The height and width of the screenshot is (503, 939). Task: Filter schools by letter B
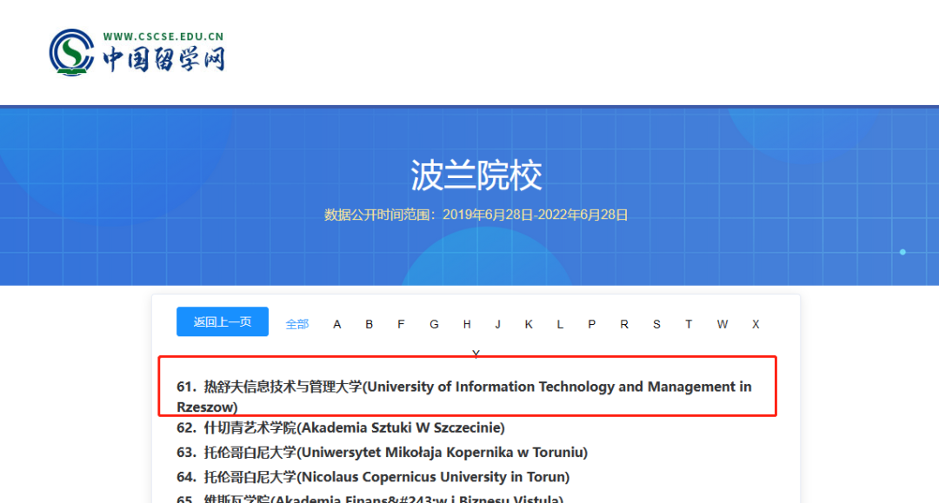[369, 324]
